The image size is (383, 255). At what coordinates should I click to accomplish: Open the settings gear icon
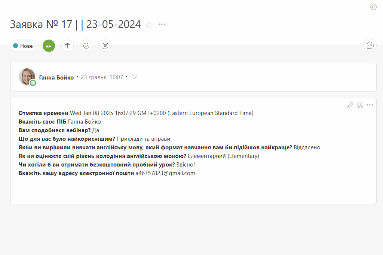(x=373, y=7)
